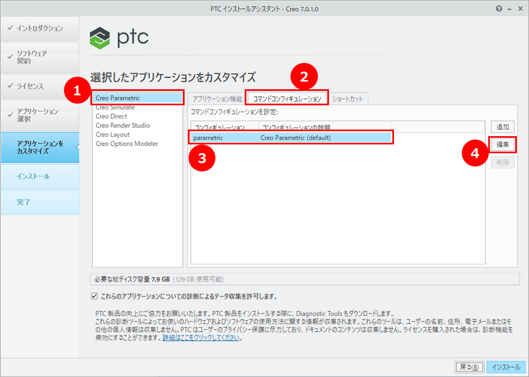Click the 編集 button
The width and height of the screenshot is (529, 377).
pyautogui.click(x=502, y=144)
